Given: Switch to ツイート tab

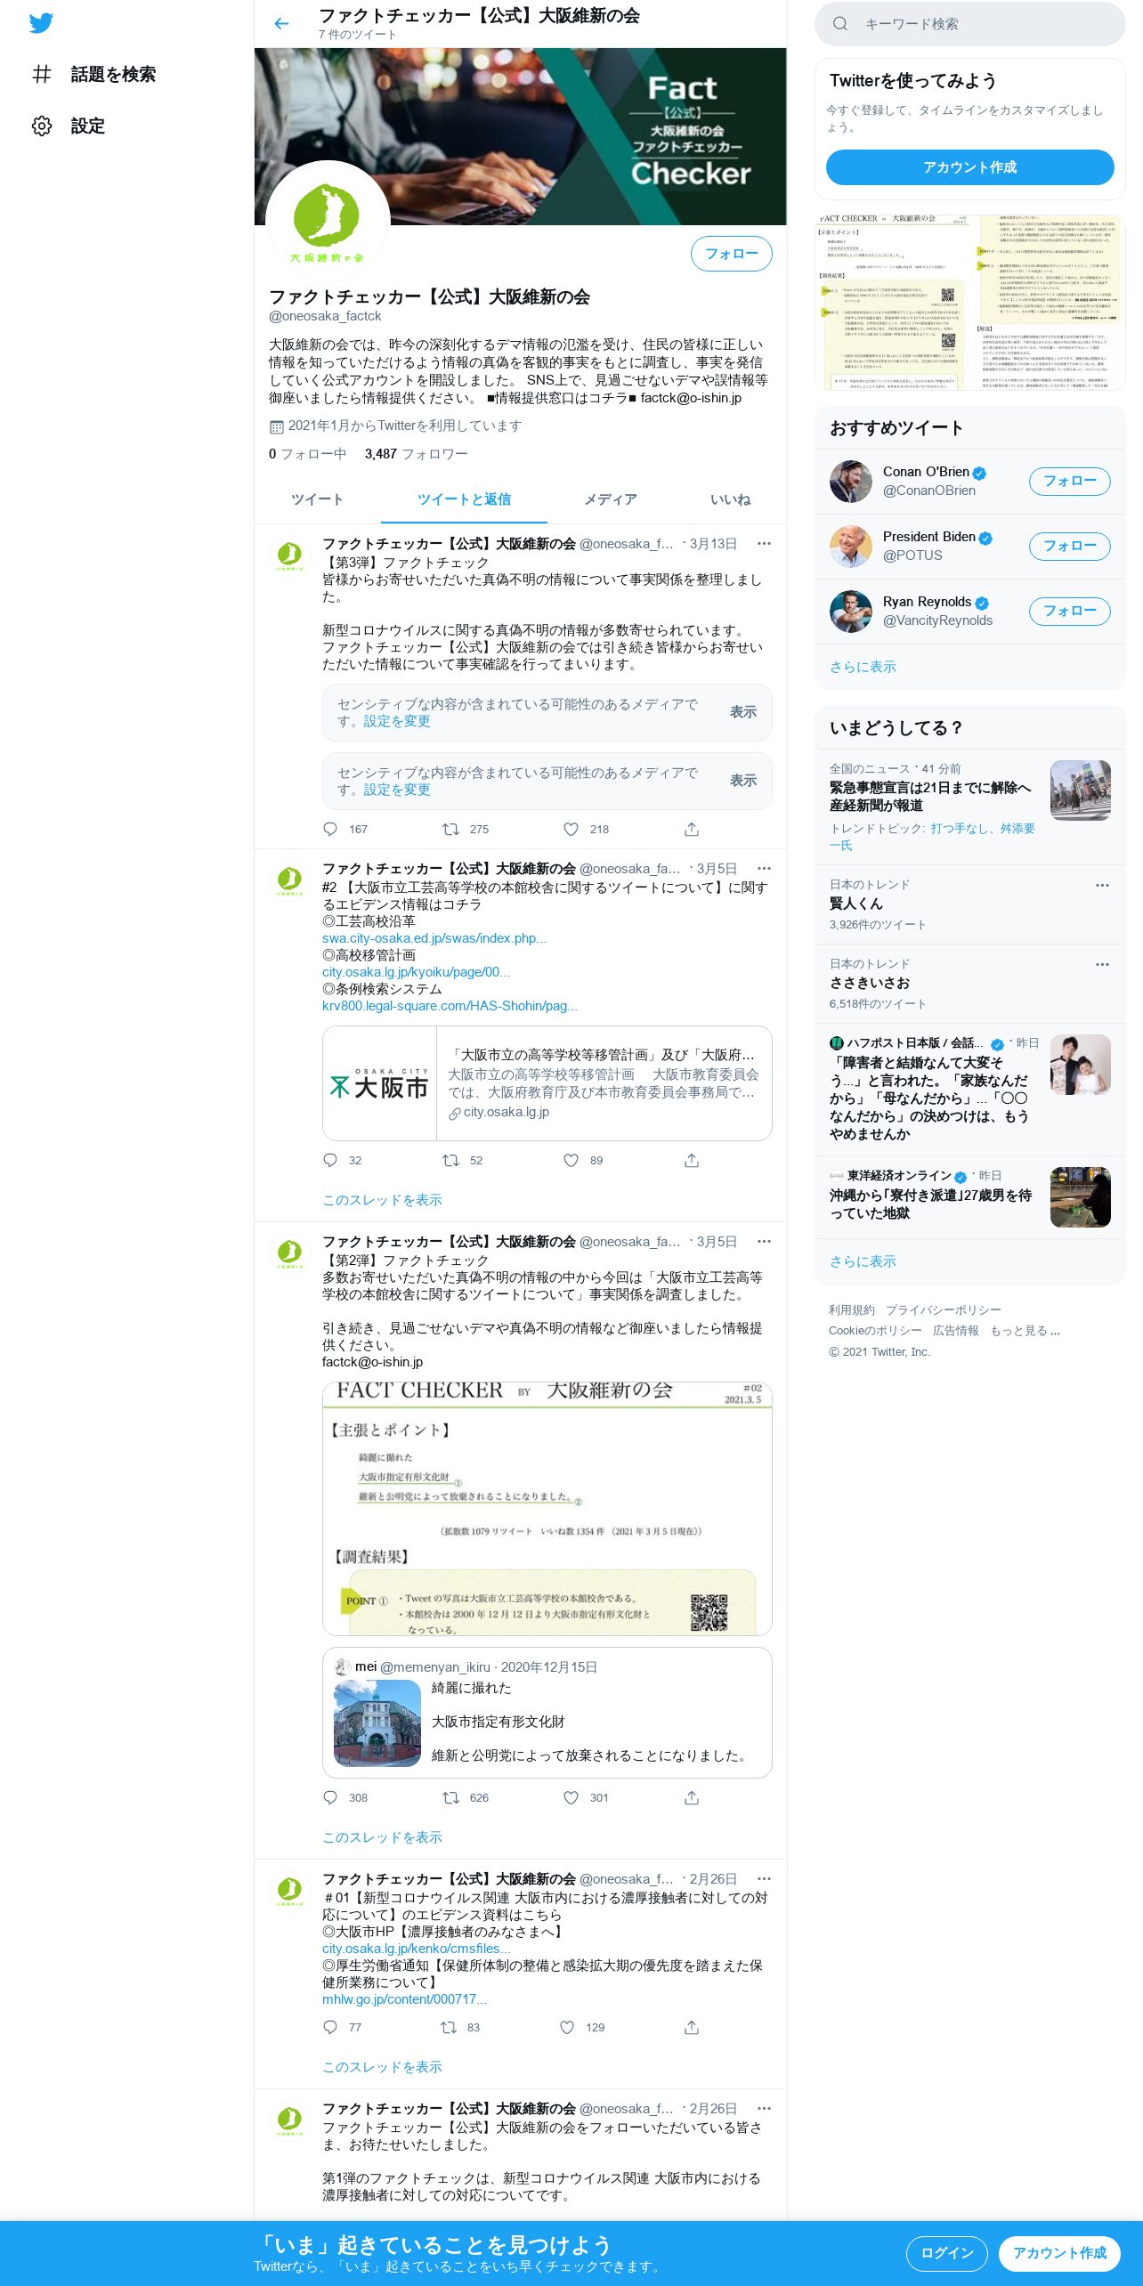Looking at the screenshot, I should (318, 499).
